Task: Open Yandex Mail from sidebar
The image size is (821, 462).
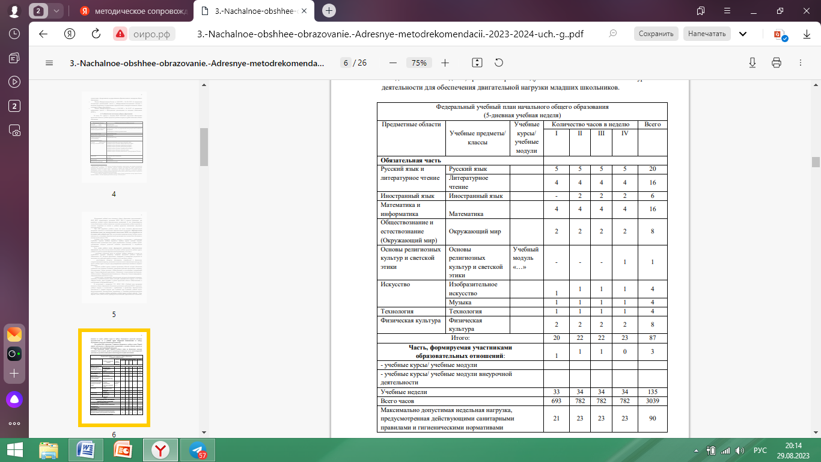Action: click(14, 334)
